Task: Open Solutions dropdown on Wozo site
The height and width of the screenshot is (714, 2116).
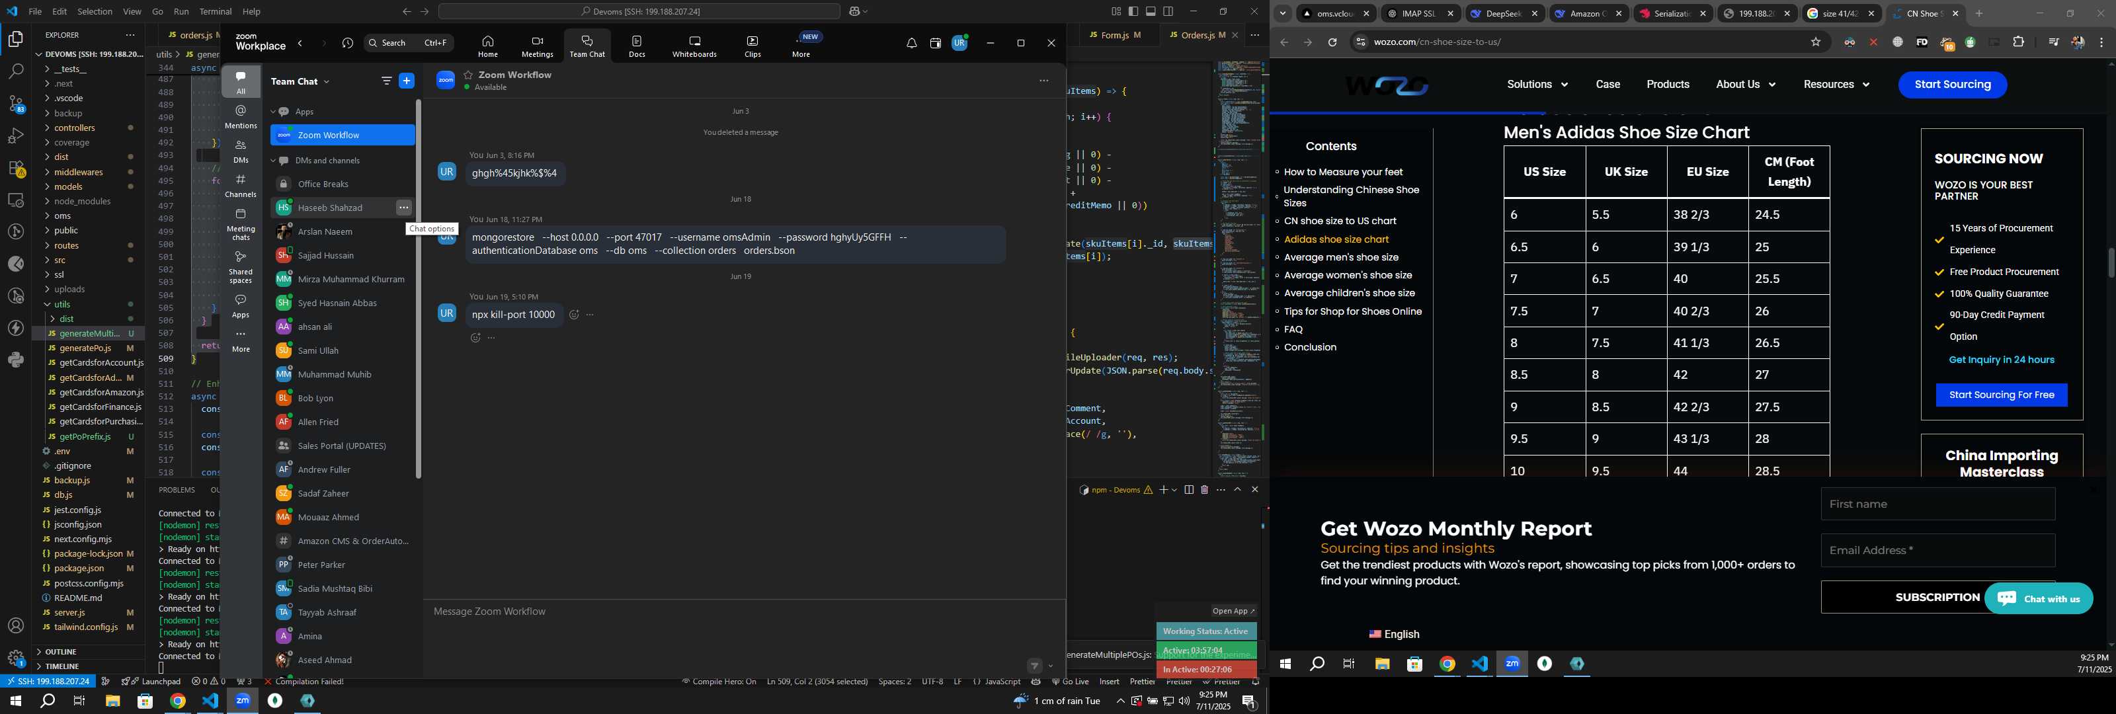Action: [1537, 85]
